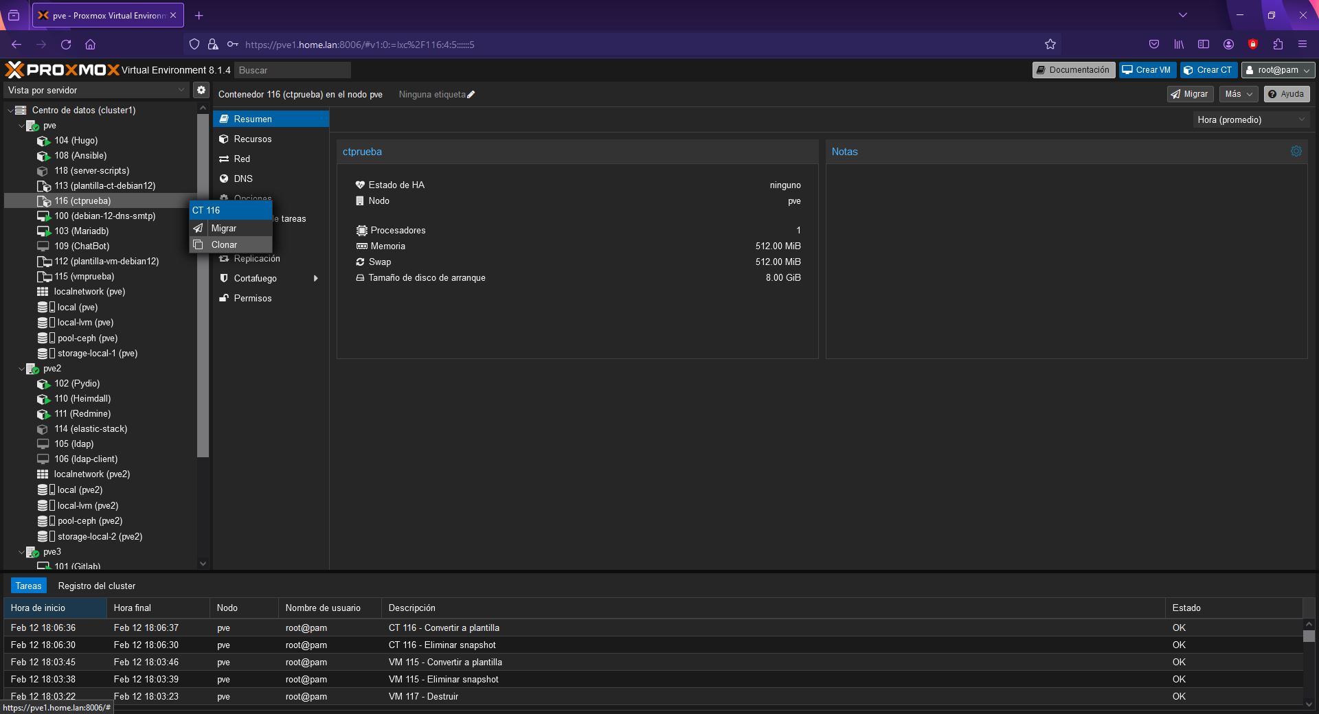
Task: Open a new browser tab
Action: click(x=199, y=15)
